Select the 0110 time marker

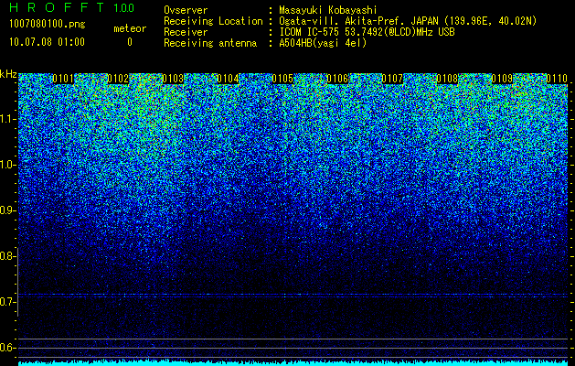pos(557,79)
